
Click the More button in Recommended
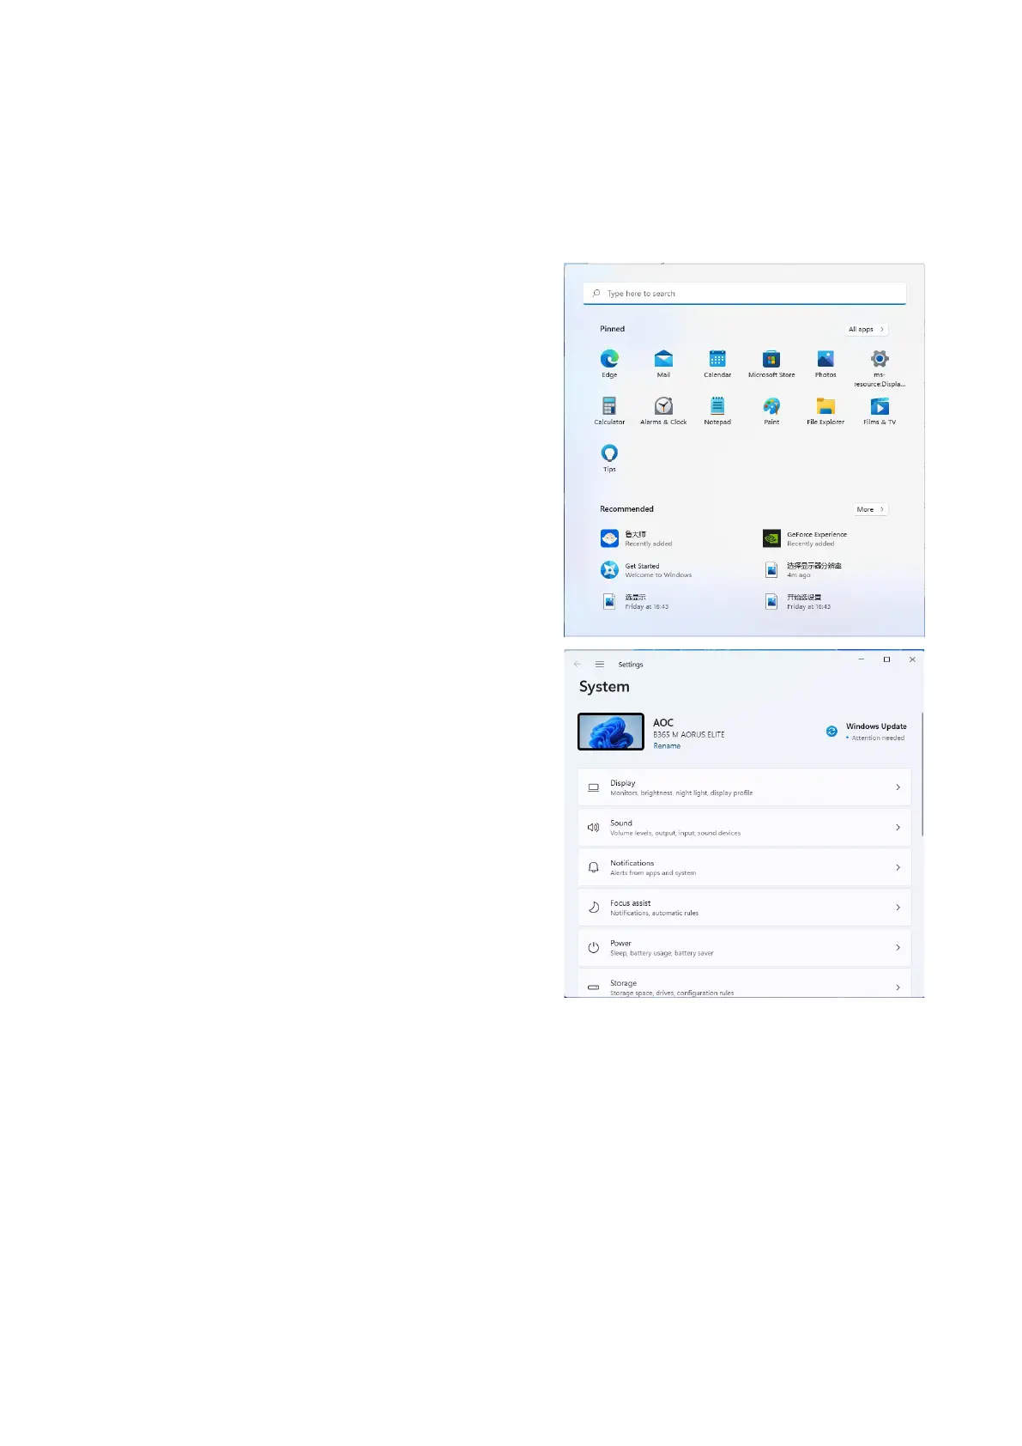(x=870, y=510)
